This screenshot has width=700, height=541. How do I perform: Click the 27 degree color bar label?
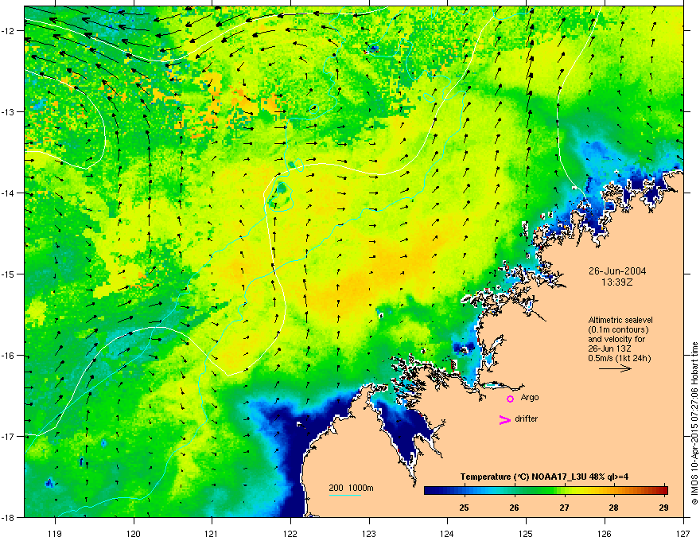click(564, 508)
